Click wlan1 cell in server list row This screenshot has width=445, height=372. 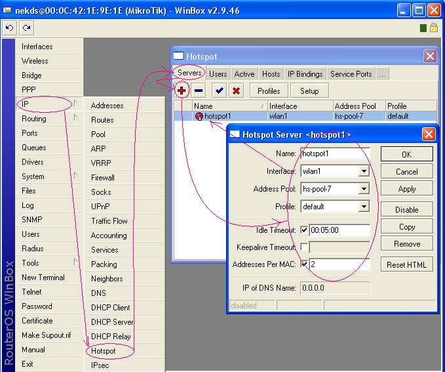tap(300, 116)
